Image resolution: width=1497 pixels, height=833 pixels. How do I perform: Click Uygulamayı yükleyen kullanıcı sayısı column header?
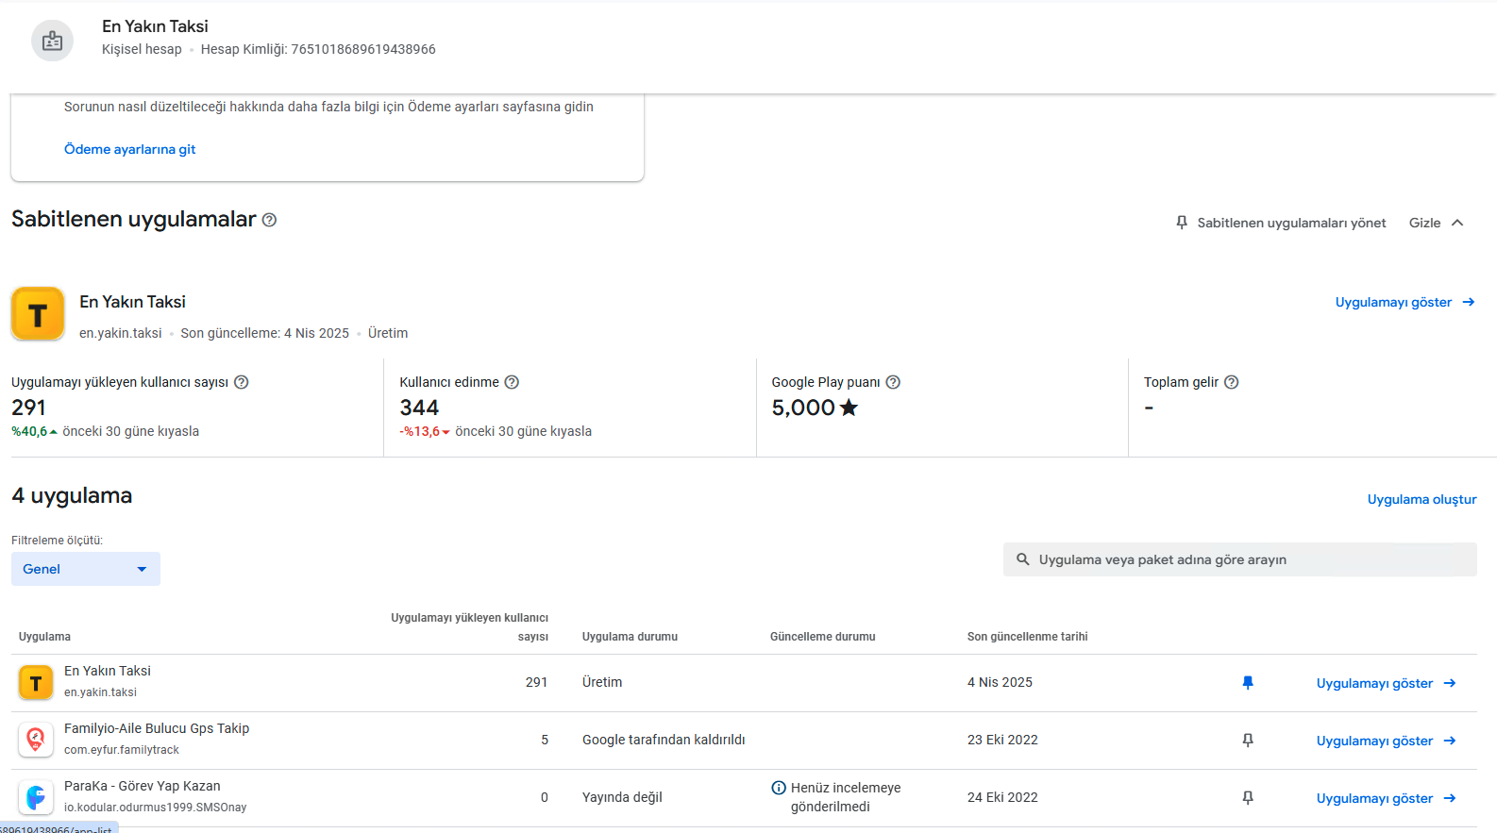[469, 627]
